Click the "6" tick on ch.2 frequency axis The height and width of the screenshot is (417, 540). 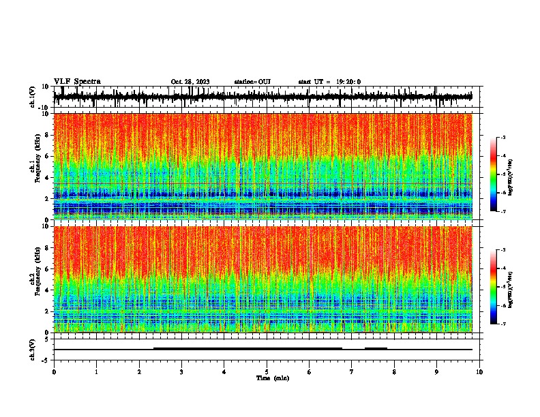point(48,268)
